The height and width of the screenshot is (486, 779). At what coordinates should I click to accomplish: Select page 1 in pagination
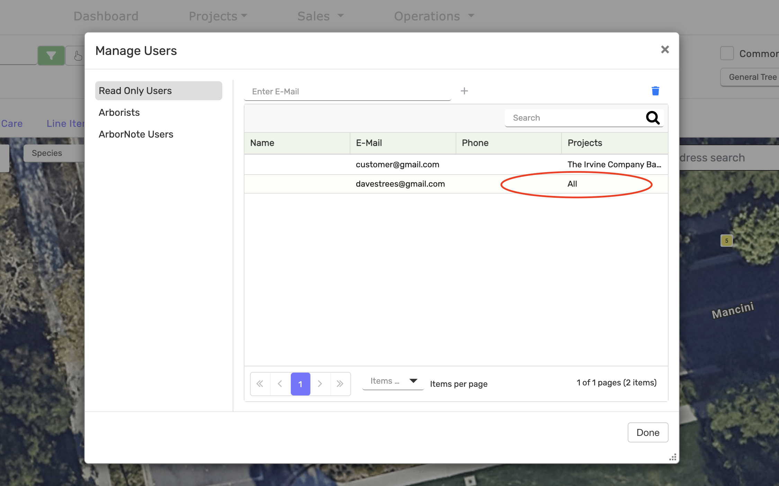point(300,384)
